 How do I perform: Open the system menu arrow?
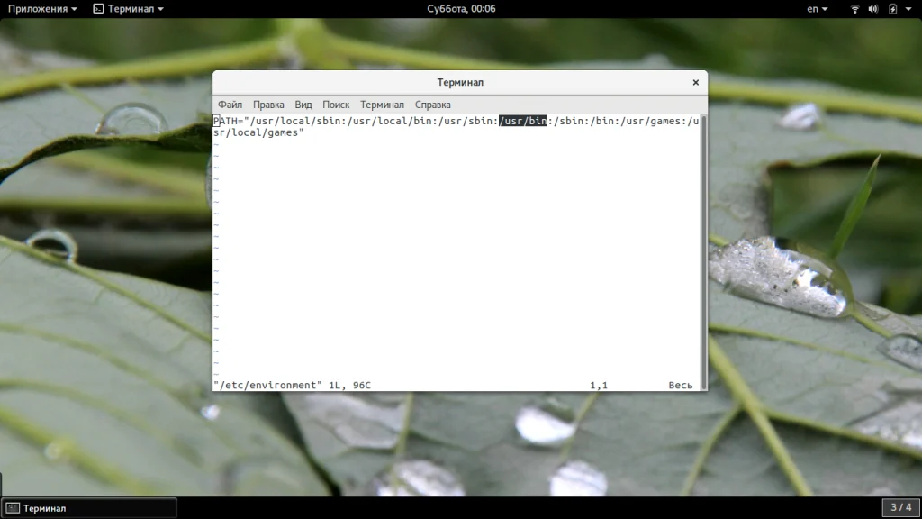[908, 9]
